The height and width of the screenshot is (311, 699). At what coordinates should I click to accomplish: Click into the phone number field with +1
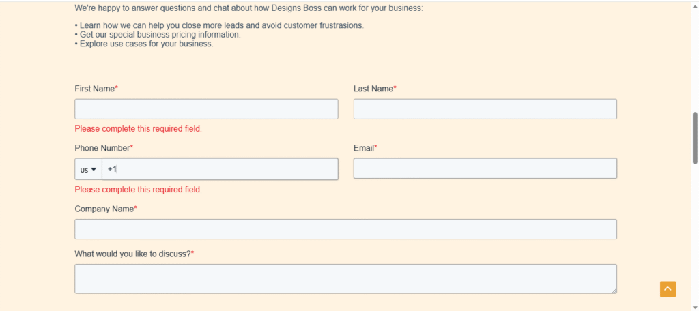coord(220,169)
